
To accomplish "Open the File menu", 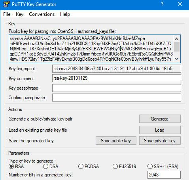I will pos(7,14).
